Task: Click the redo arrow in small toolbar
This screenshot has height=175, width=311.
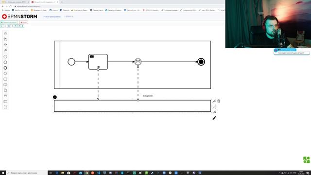Action: pyautogui.click(x=19, y=26)
